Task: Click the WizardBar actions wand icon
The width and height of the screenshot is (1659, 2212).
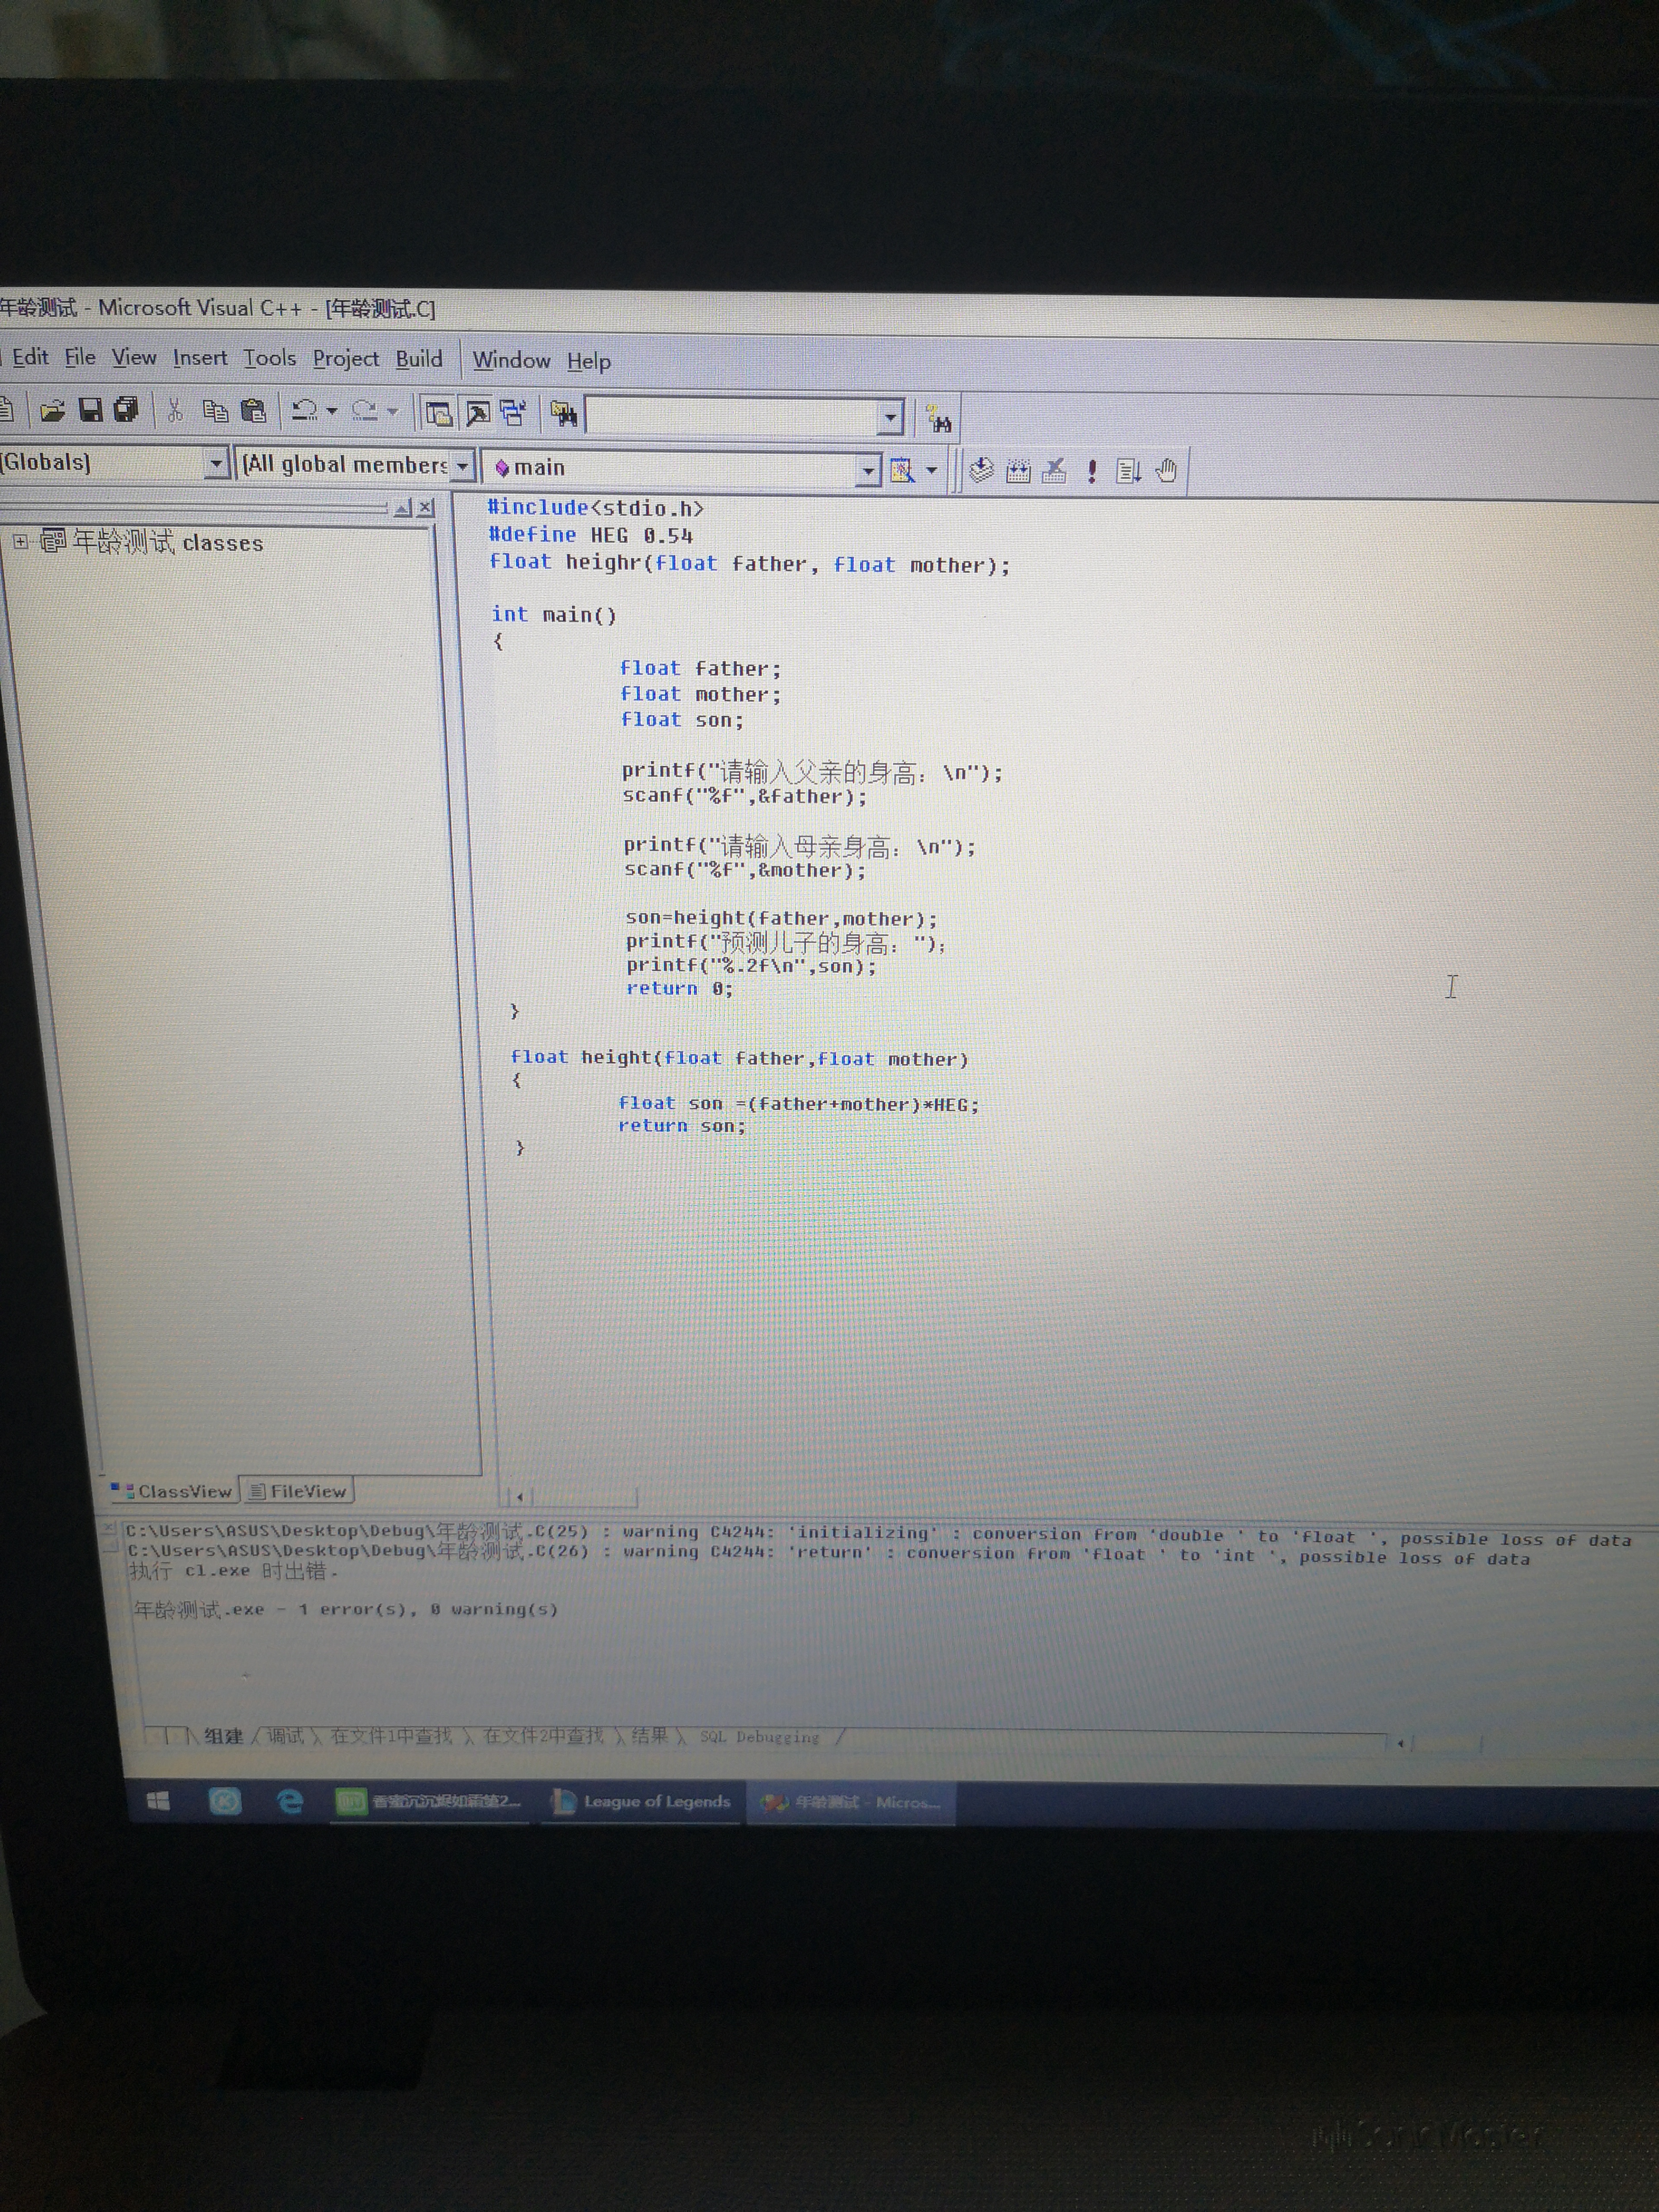Action: [x=902, y=469]
